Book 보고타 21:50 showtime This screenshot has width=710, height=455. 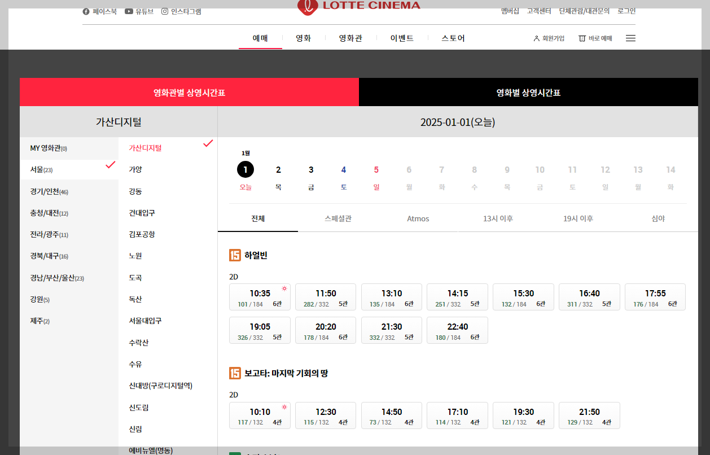[x=589, y=415]
